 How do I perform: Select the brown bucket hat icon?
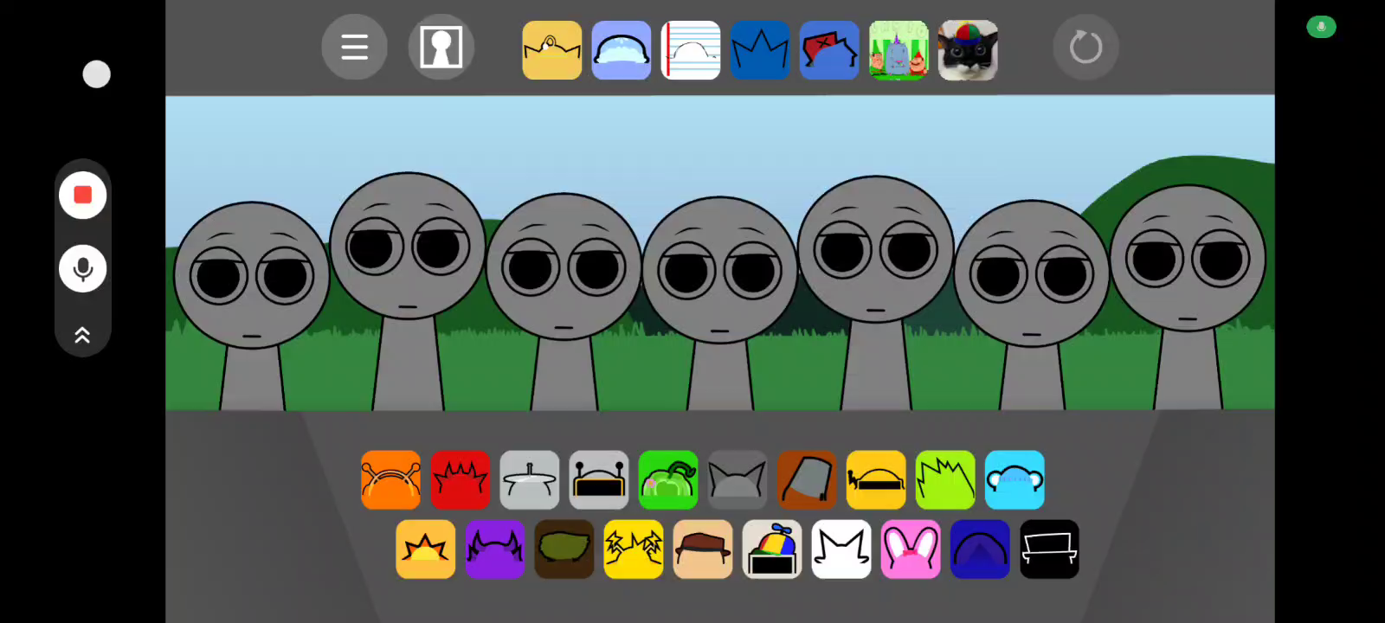pyautogui.click(x=806, y=479)
